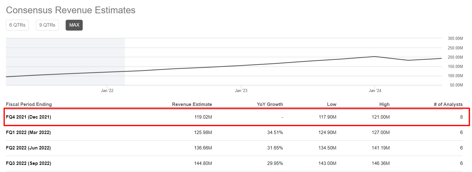Click the 117.90M low estimate
Screen dimensions: 472x172
click(x=327, y=117)
